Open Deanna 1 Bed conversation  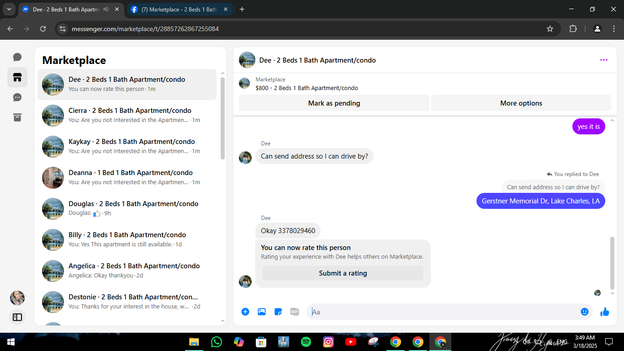(x=127, y=177)
